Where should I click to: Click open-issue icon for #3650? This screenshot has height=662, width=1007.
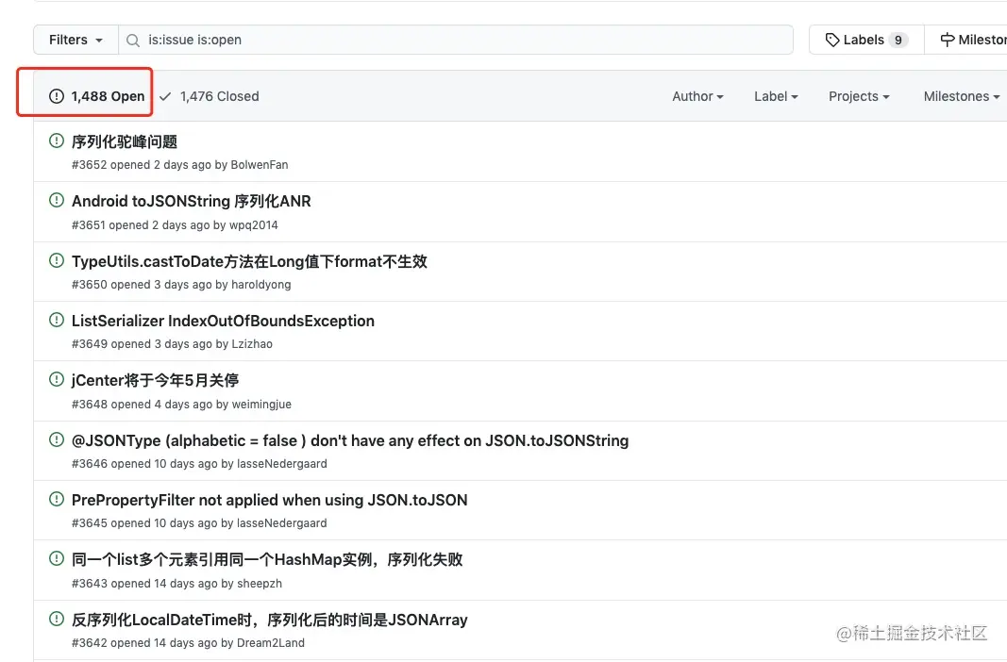coord(57,259)
